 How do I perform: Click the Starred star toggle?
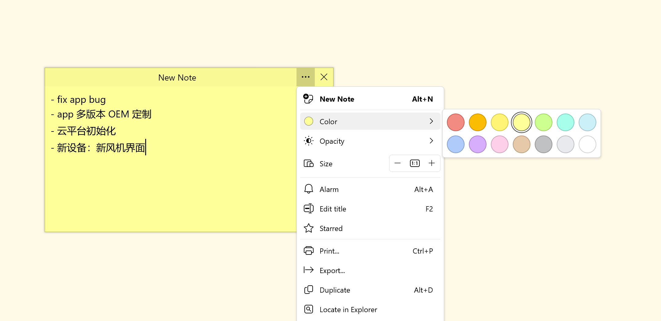[308, 228]
